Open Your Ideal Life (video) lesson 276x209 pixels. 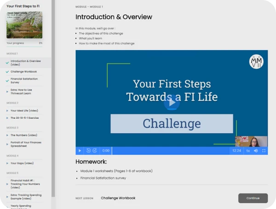[24, 110]
